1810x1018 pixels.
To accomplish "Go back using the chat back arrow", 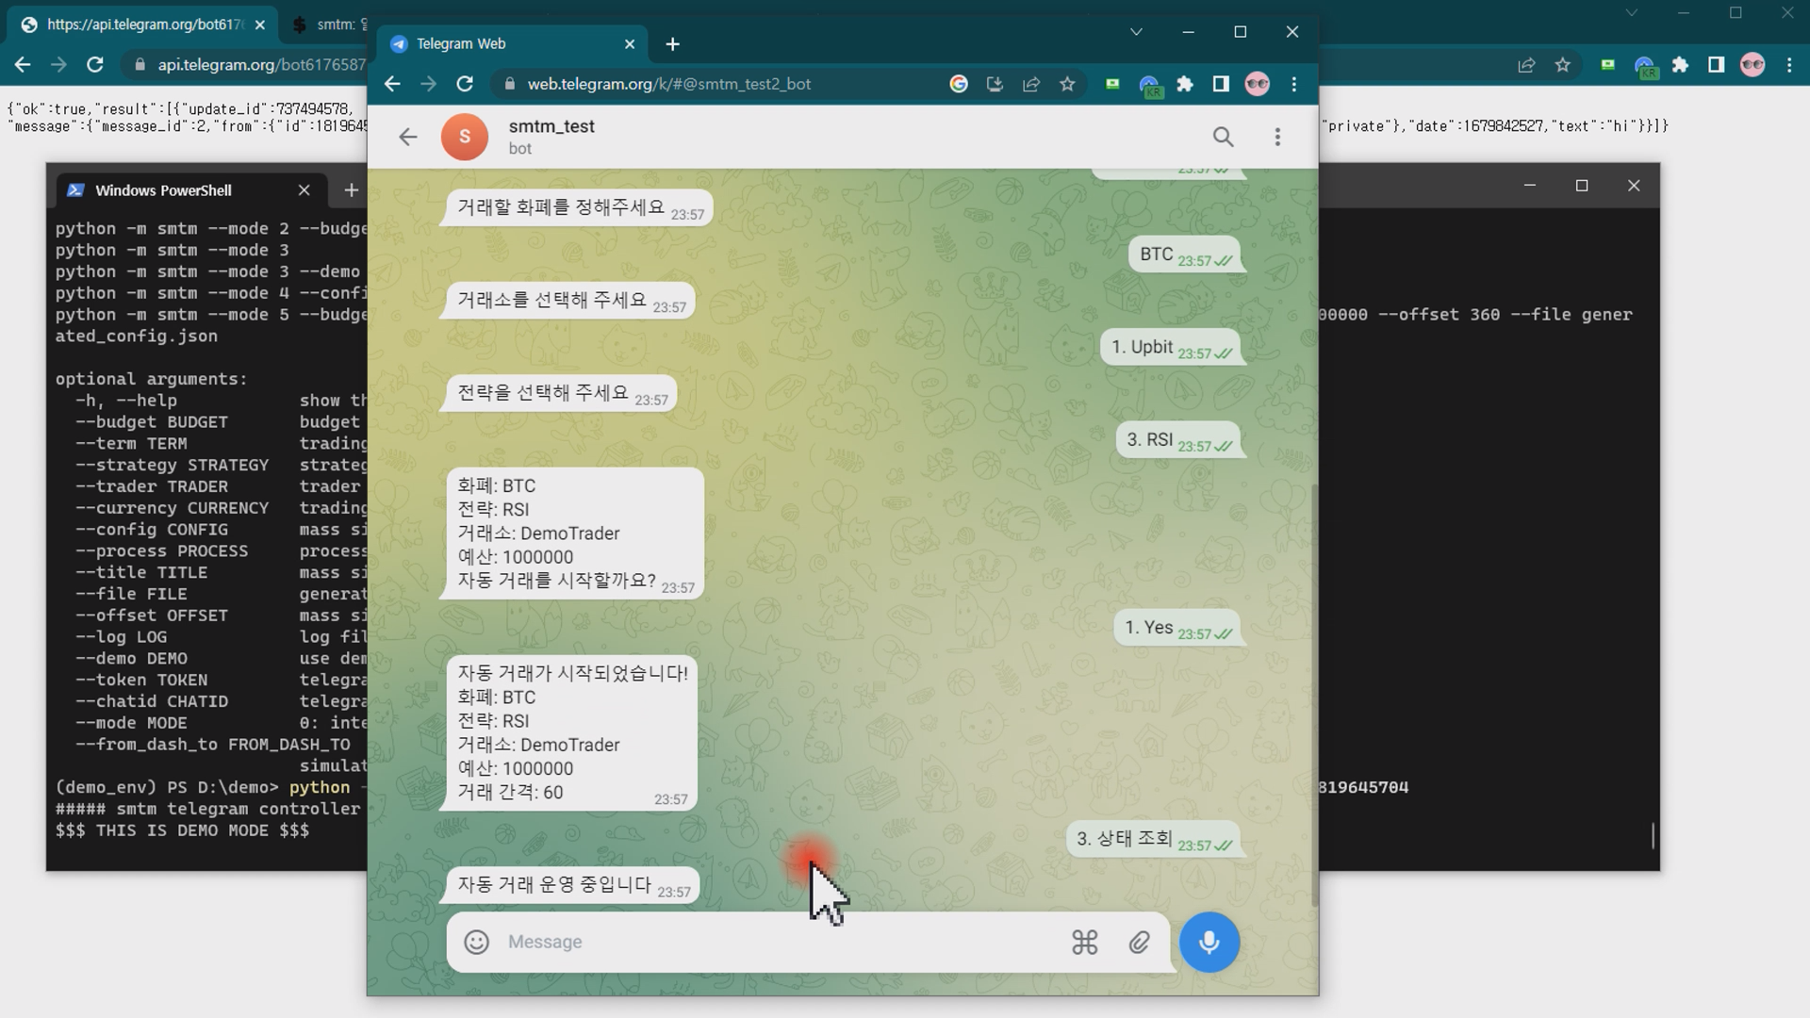I will (407, 137).
